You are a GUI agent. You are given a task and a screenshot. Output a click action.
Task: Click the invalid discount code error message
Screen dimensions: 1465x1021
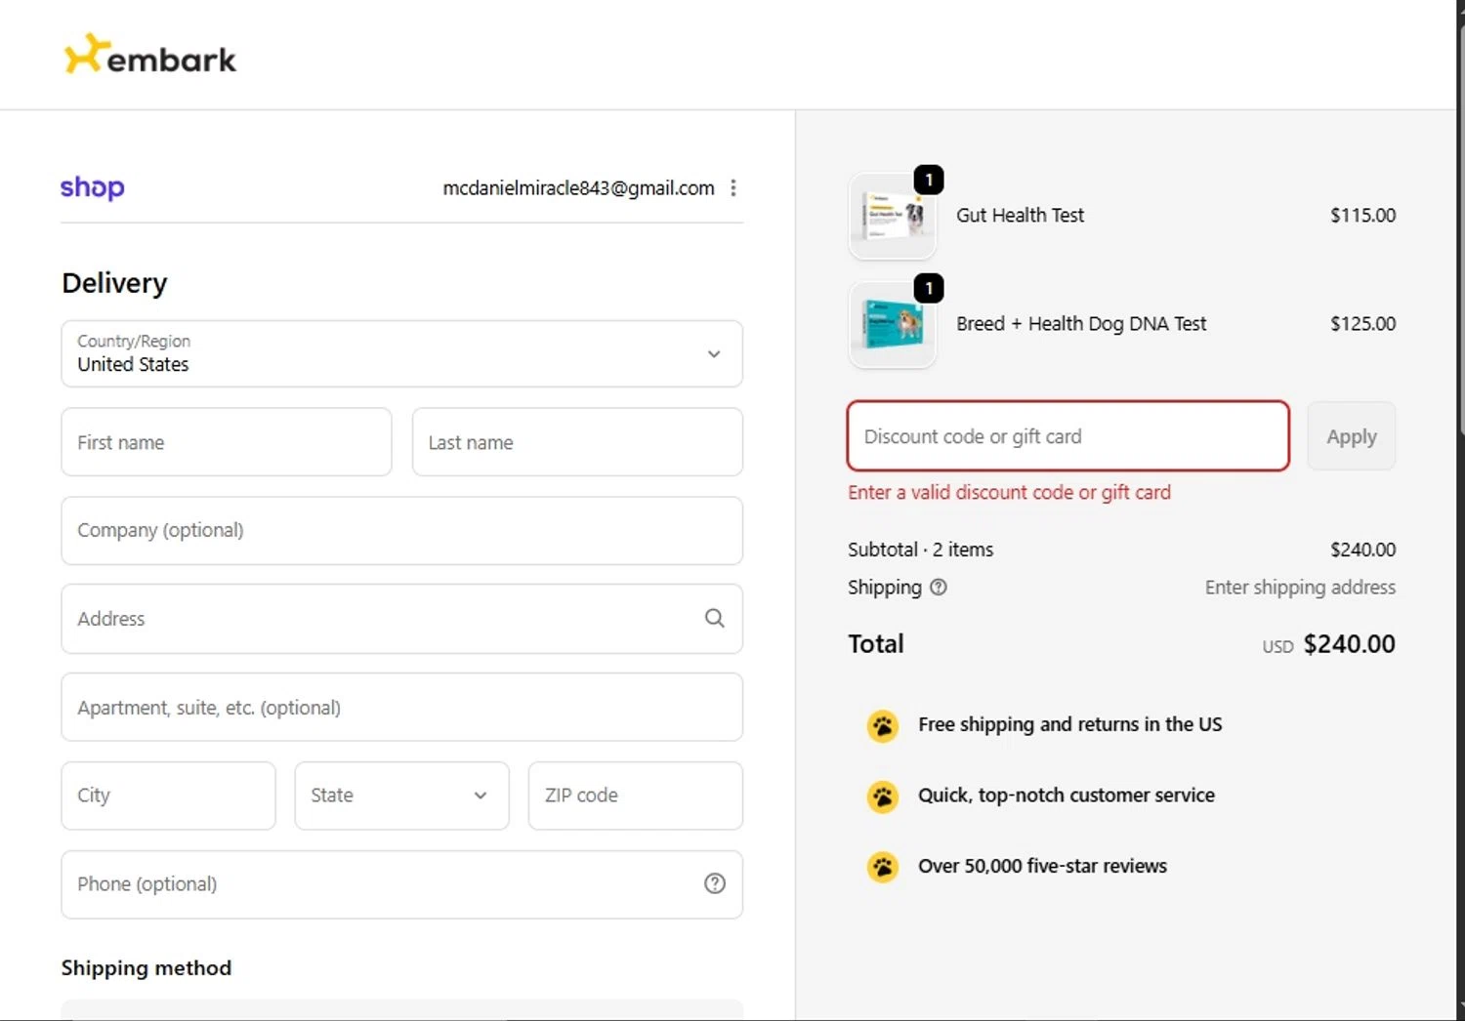click(x=1009, y=492)
